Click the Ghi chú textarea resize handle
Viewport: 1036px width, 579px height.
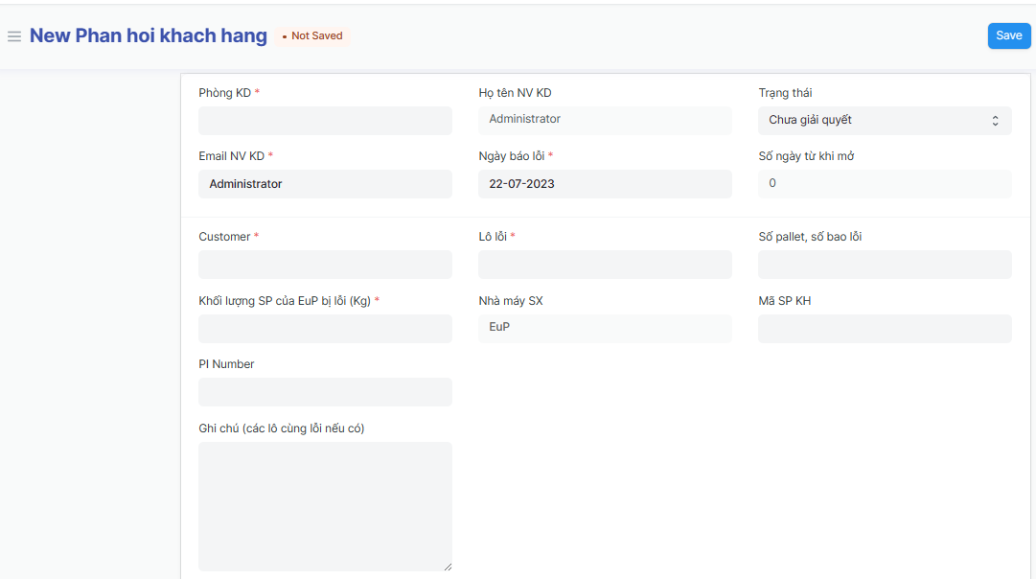447,567
